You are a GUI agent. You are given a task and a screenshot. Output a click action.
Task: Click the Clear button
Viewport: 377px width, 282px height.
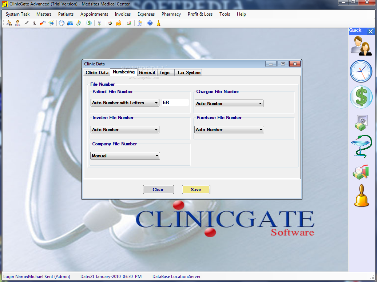(x=158, y=190)
